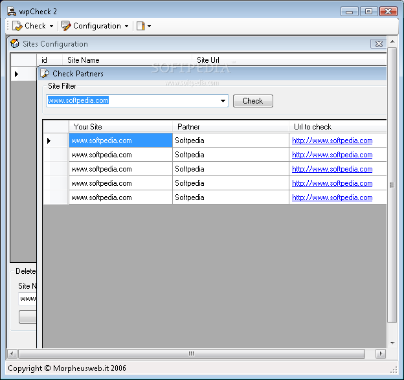This screenshot has width=404, height=380.
Task: Click the Configuration pencil icon in the toolbar
Action: 65,26
